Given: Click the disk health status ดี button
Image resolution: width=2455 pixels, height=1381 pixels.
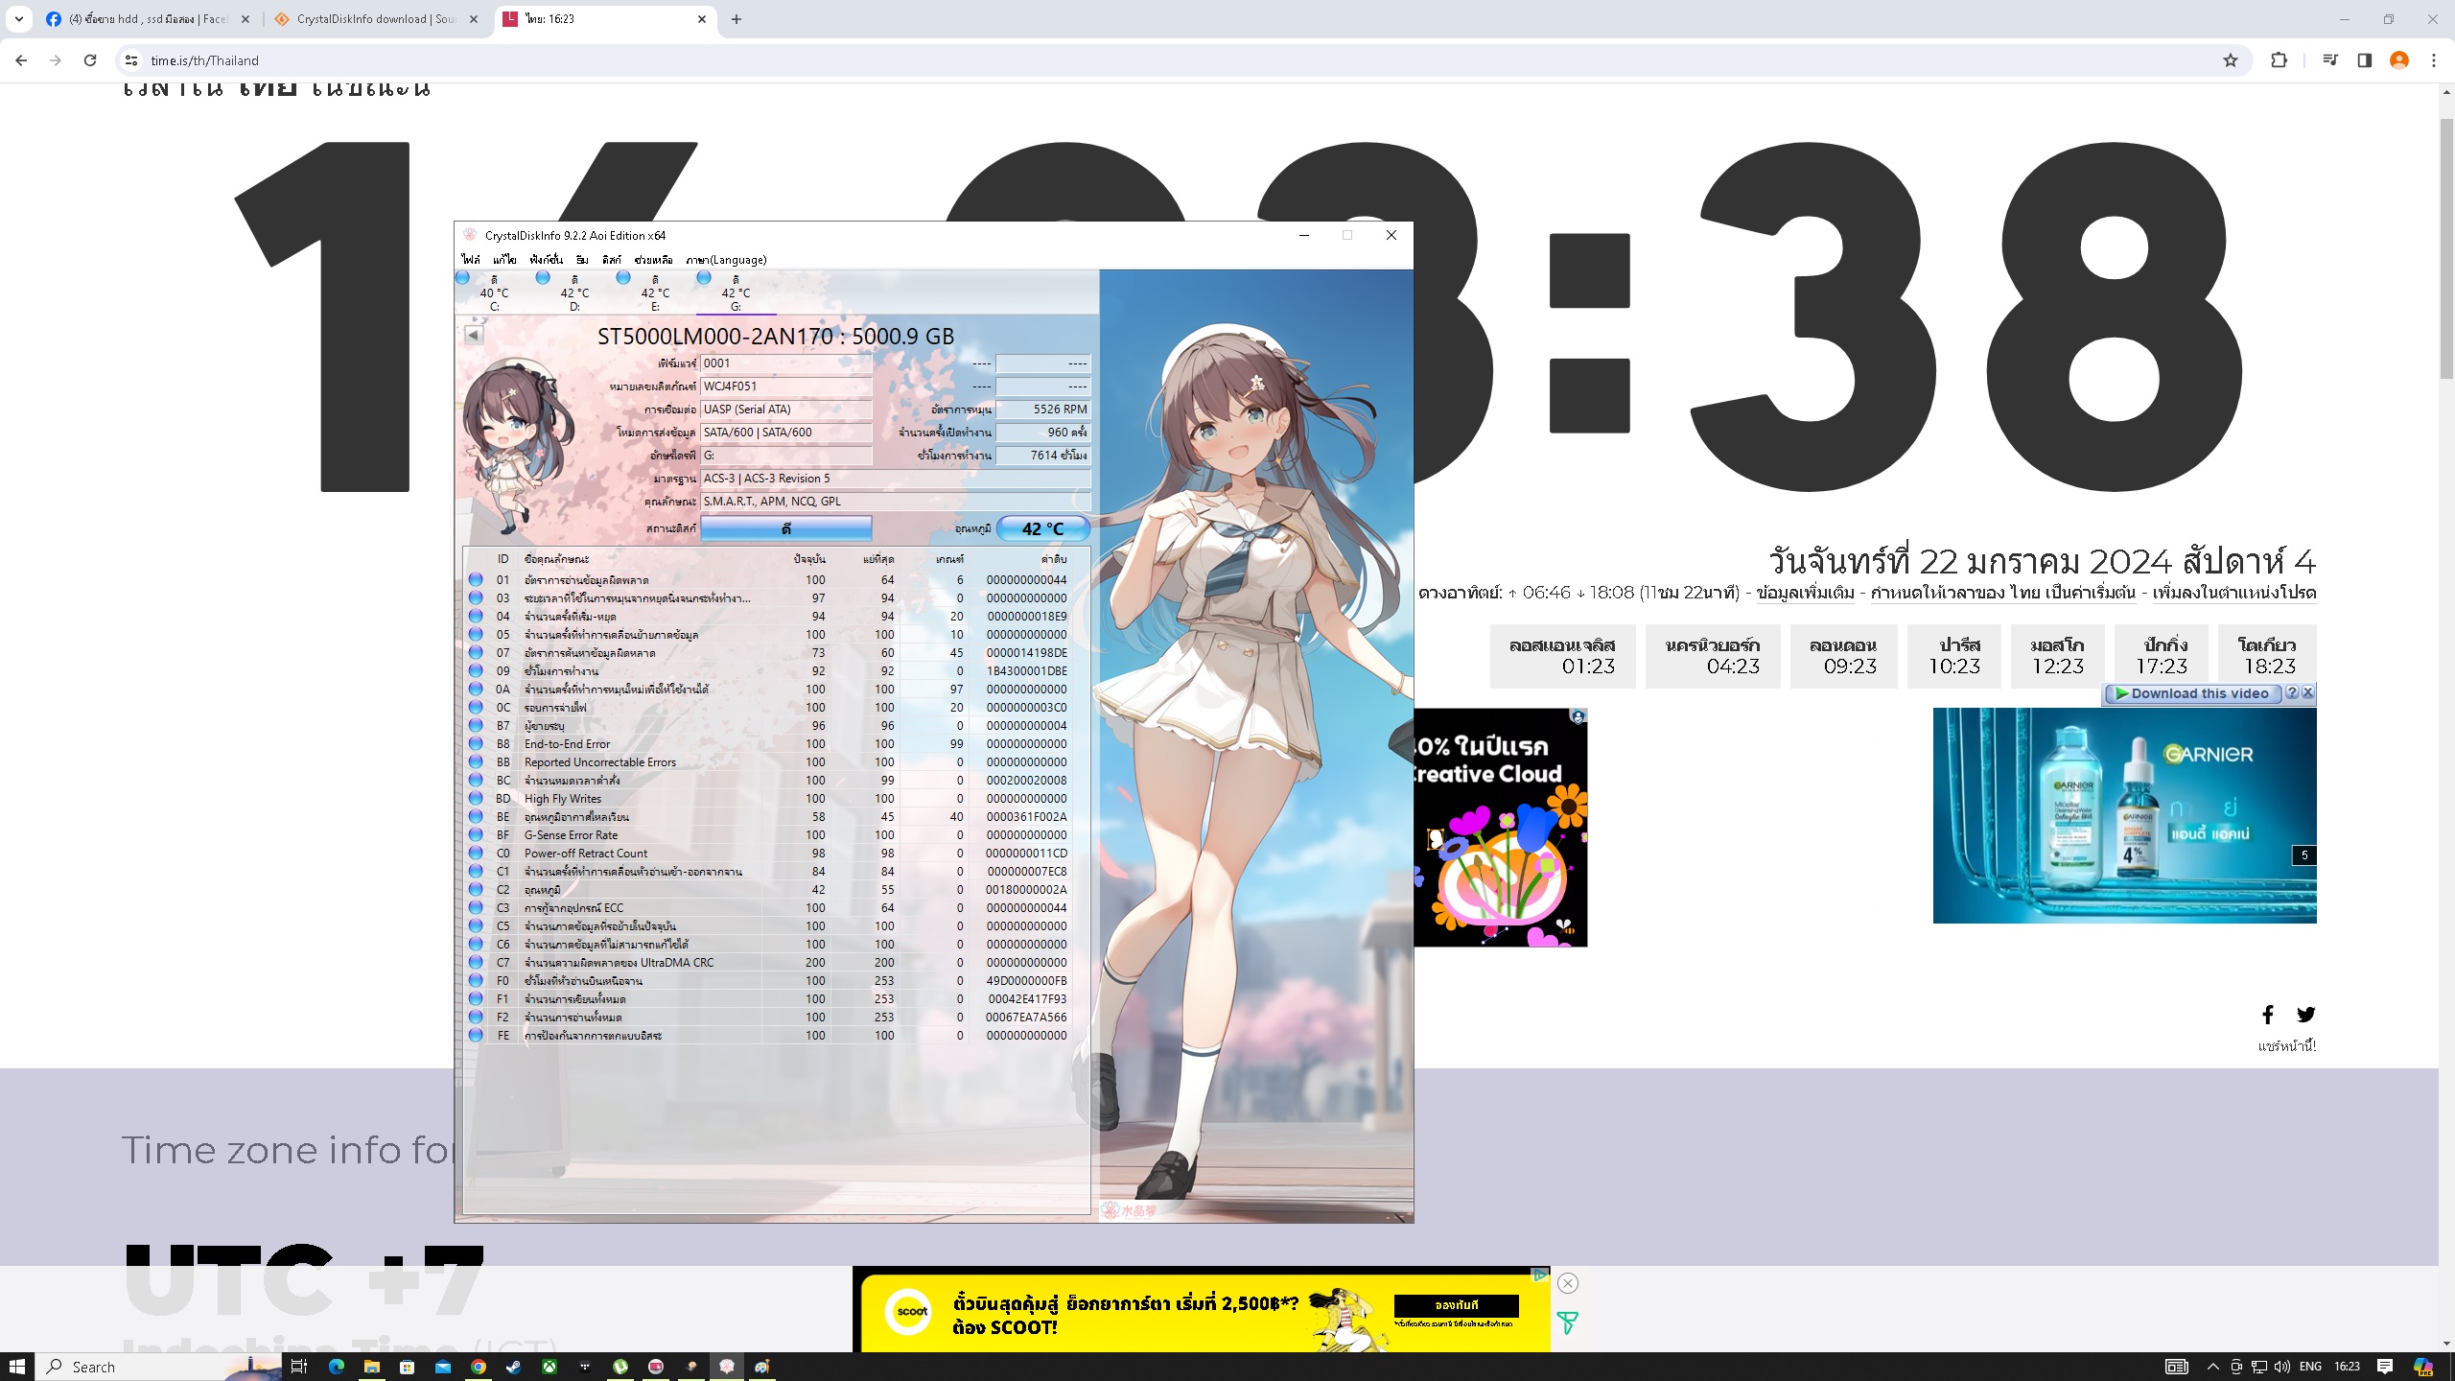Looking at the screenshot, I should click(786, 528).
